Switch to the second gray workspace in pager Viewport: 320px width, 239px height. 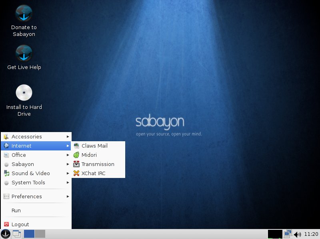coord(40,234)
